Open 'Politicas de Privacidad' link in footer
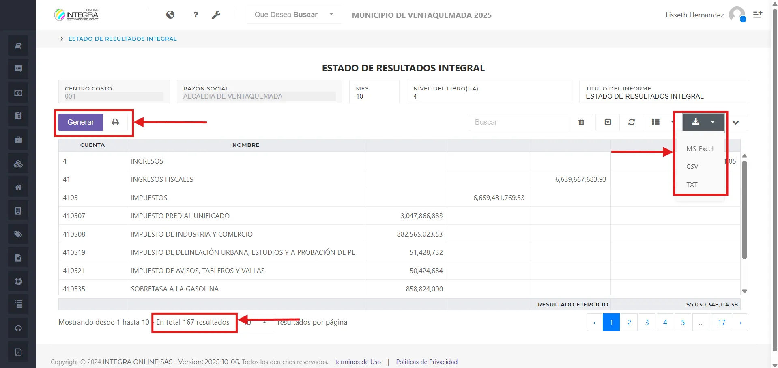This screenshot has height=368, width=778. pos(426,361)
